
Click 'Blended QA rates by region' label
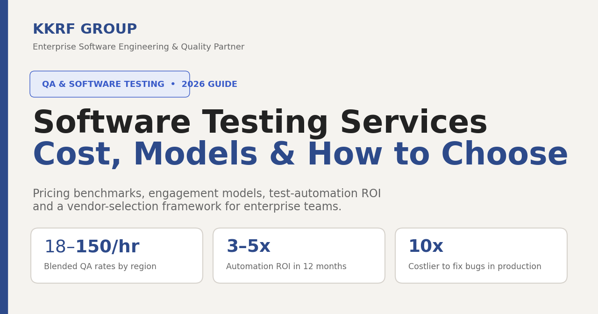pos(100,267)
